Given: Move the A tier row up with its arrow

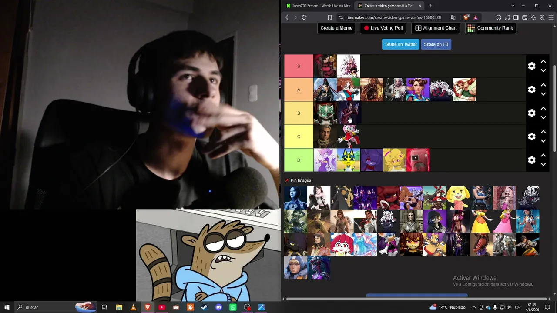Looking at the screenshot, I should coord(543,85).
